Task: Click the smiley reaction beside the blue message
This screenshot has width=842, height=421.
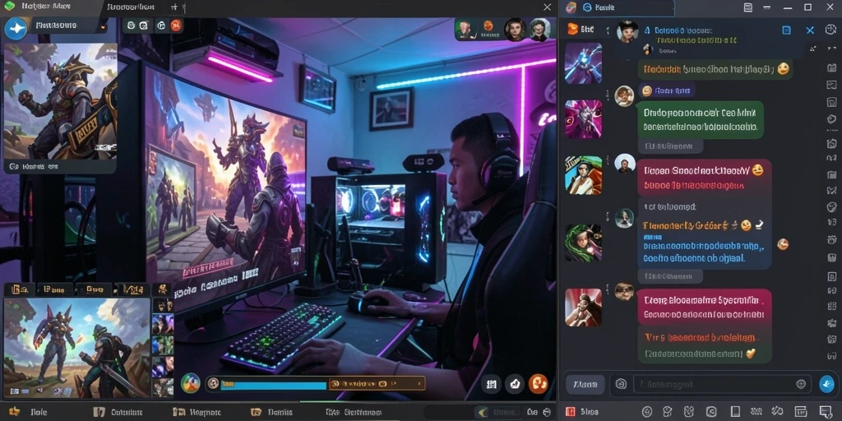Action: (783, 243)
